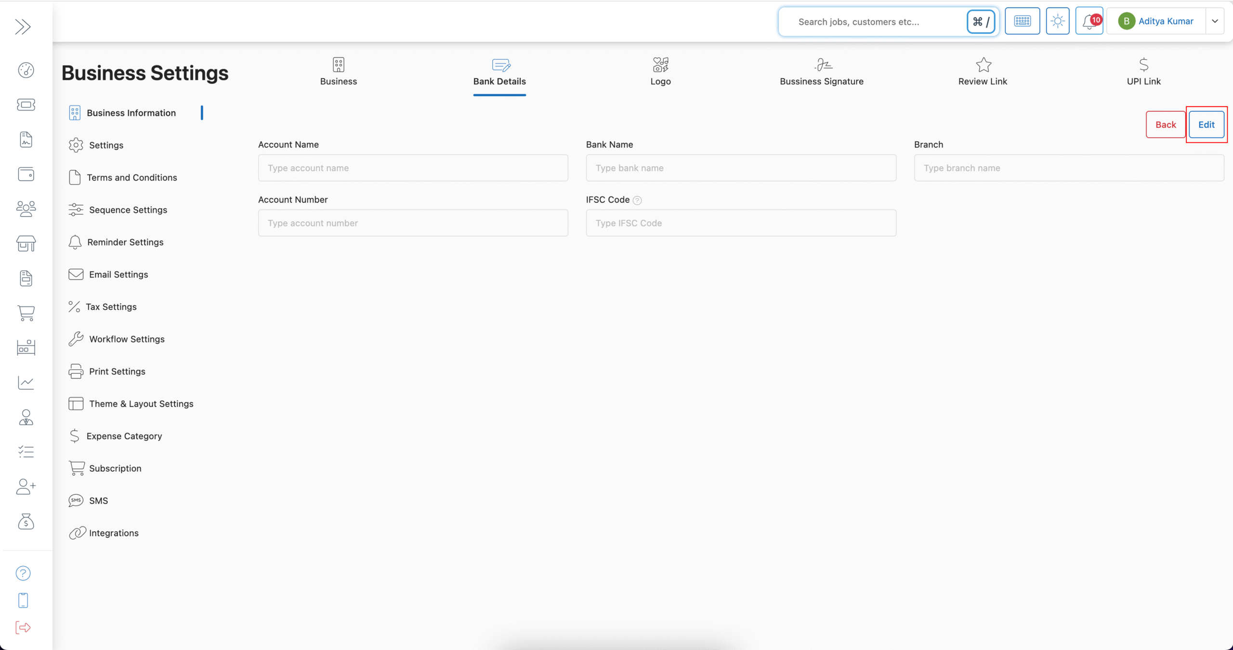Click the red Back button
The image size is (1233, 650).
tap(1166, 124)
